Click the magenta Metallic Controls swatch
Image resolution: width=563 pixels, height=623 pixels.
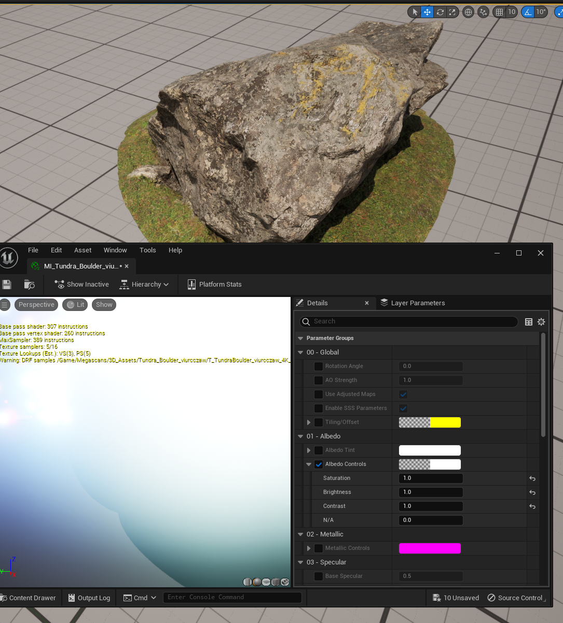click(x=430, y=548)
